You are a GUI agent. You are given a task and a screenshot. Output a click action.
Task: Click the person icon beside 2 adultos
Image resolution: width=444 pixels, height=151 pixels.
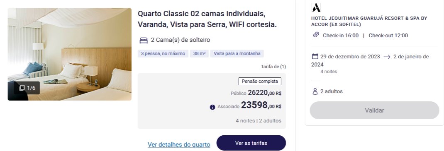coord(315,91)
